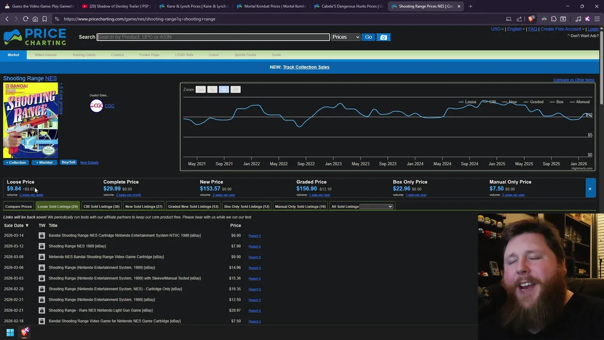Click the chart line near Sep 2022 dip

pyautogui.click(x=299, y=126)
